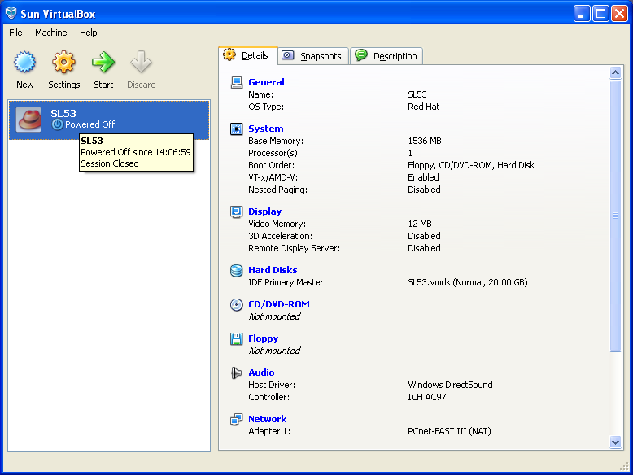
Task: Click the 12 MB video memory value
Action: coord(420,224)
